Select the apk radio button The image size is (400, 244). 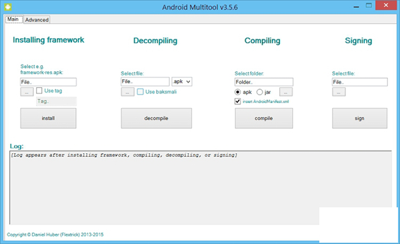tap(237, 92)
